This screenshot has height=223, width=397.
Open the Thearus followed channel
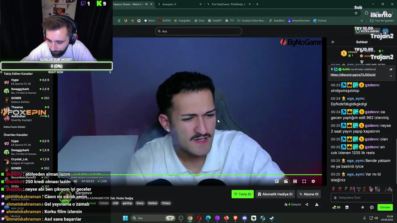[26, 107]
